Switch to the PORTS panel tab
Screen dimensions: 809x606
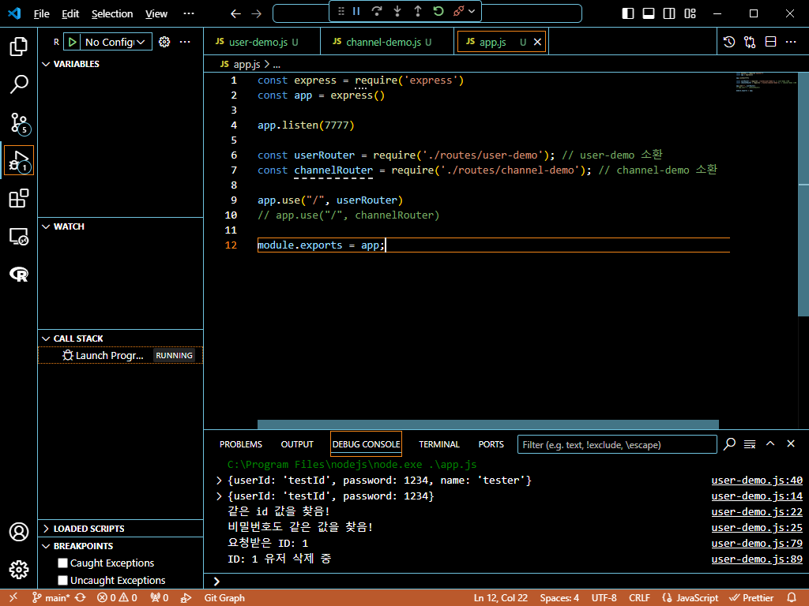491,444
